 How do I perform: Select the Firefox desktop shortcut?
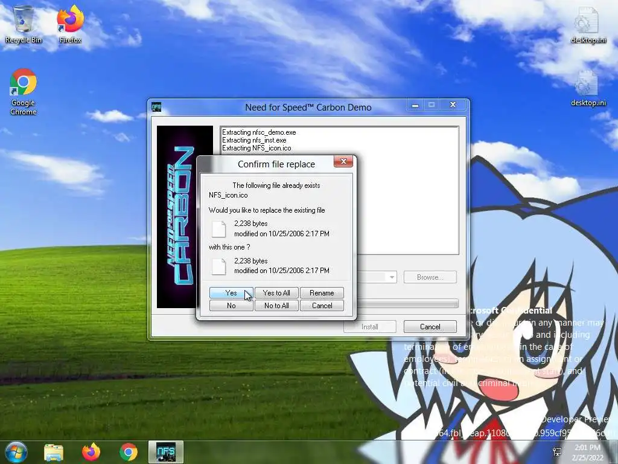[x=70, y=24]
